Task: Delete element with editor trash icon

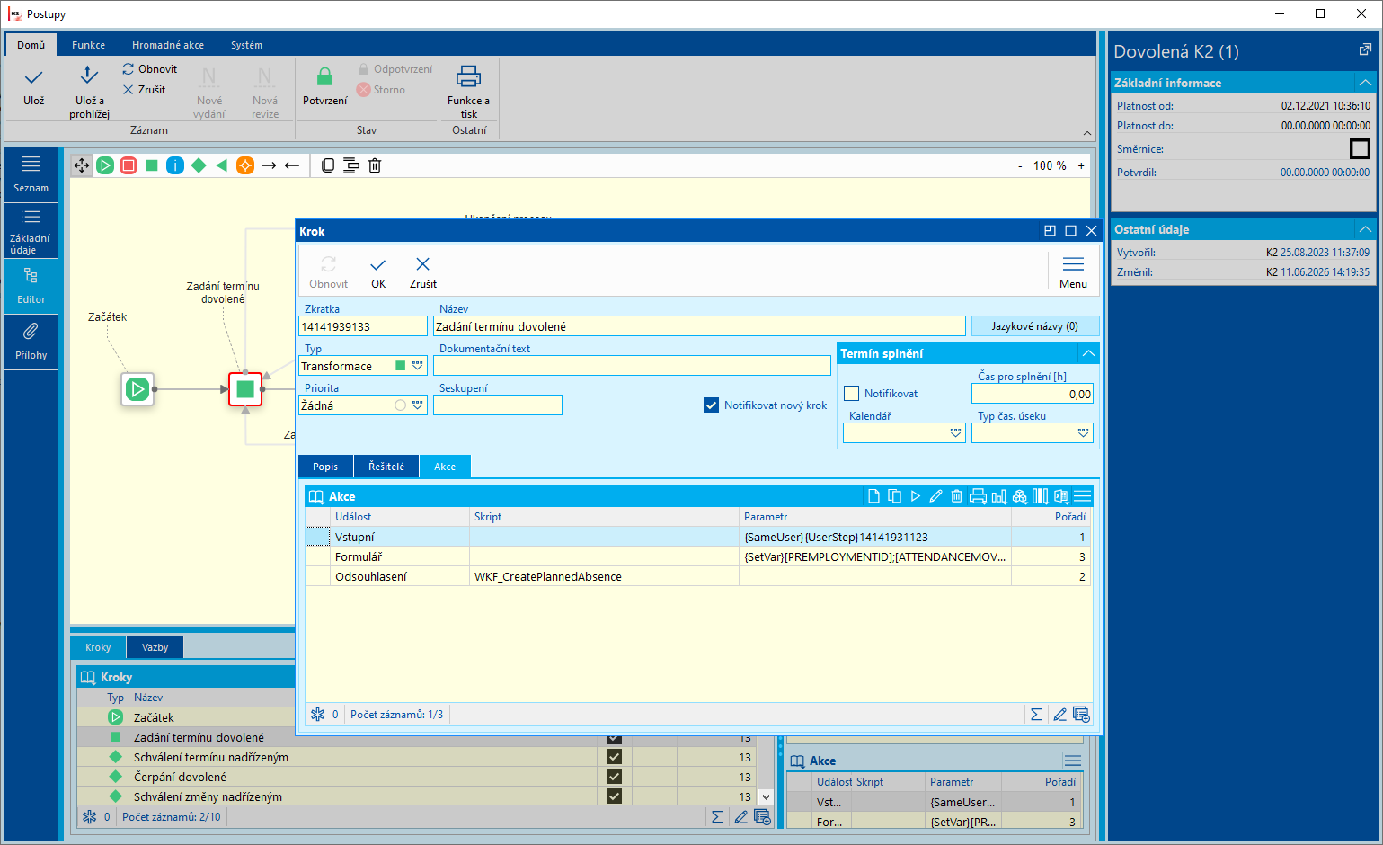Action: click(x=375, y=165)
